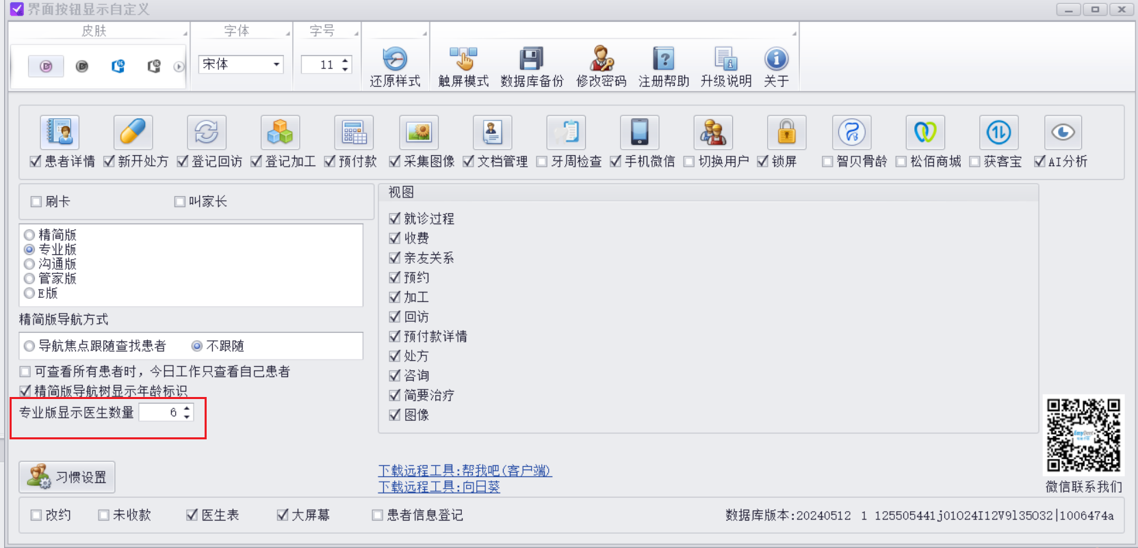Expand the 皮肤 group launcher
Screen dimensions: 1138x548
(185, 33)
